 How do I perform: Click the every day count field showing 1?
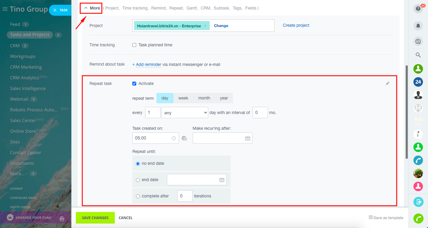[x=153, y=113]
